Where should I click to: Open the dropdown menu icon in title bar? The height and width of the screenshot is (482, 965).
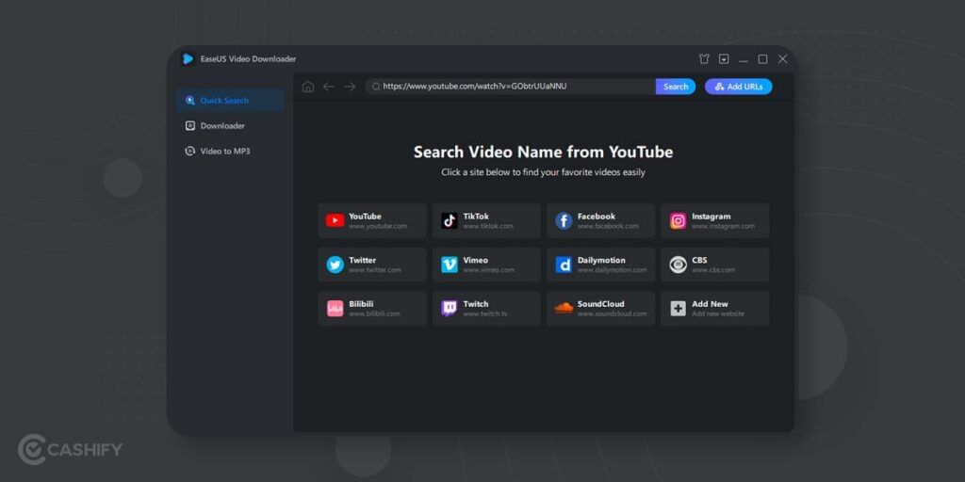pos(724,59)
